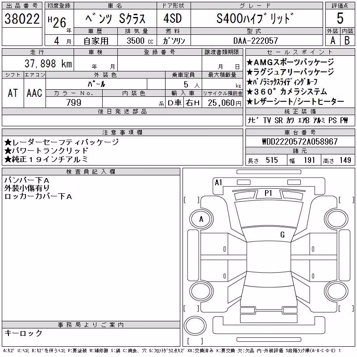This screenshot has width=357, height=357.
Task: Click A1 mark on front bumper diagram
Action: [218, 183]
